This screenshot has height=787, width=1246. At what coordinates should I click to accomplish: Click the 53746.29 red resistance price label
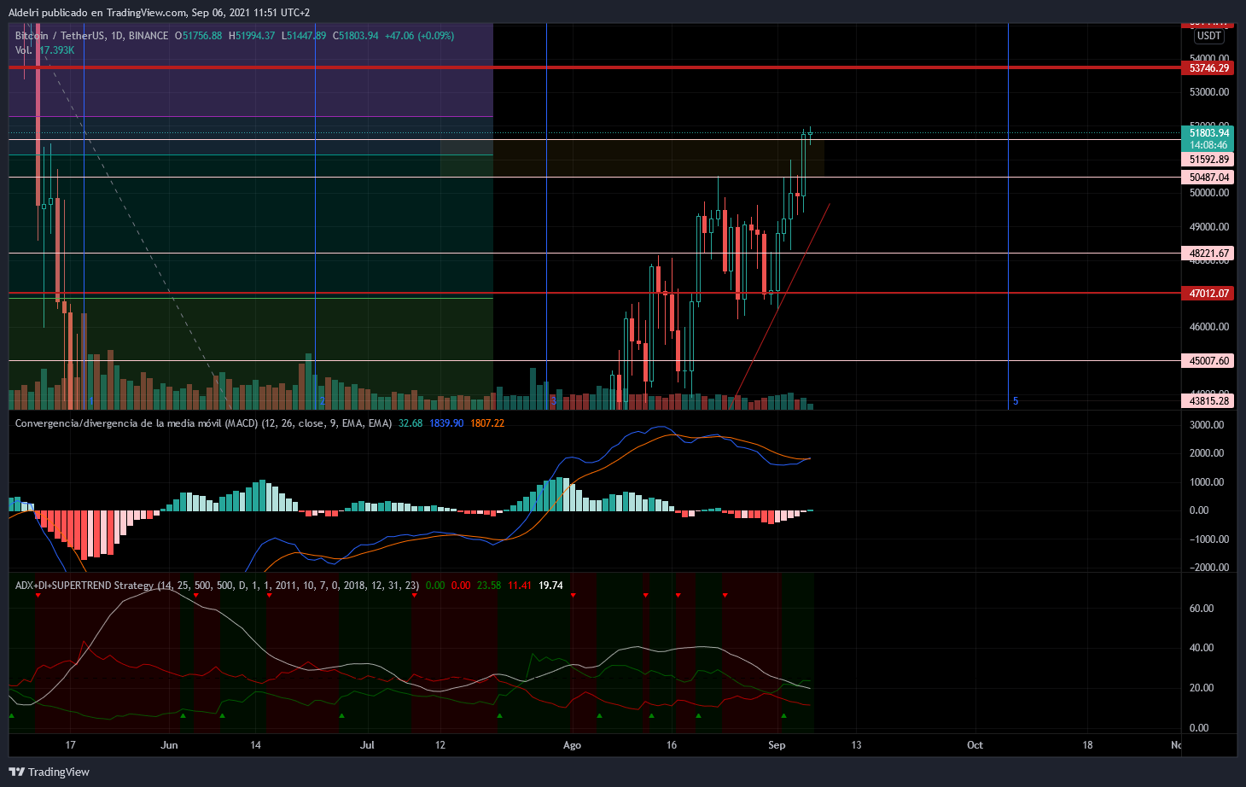(1208, 68)
